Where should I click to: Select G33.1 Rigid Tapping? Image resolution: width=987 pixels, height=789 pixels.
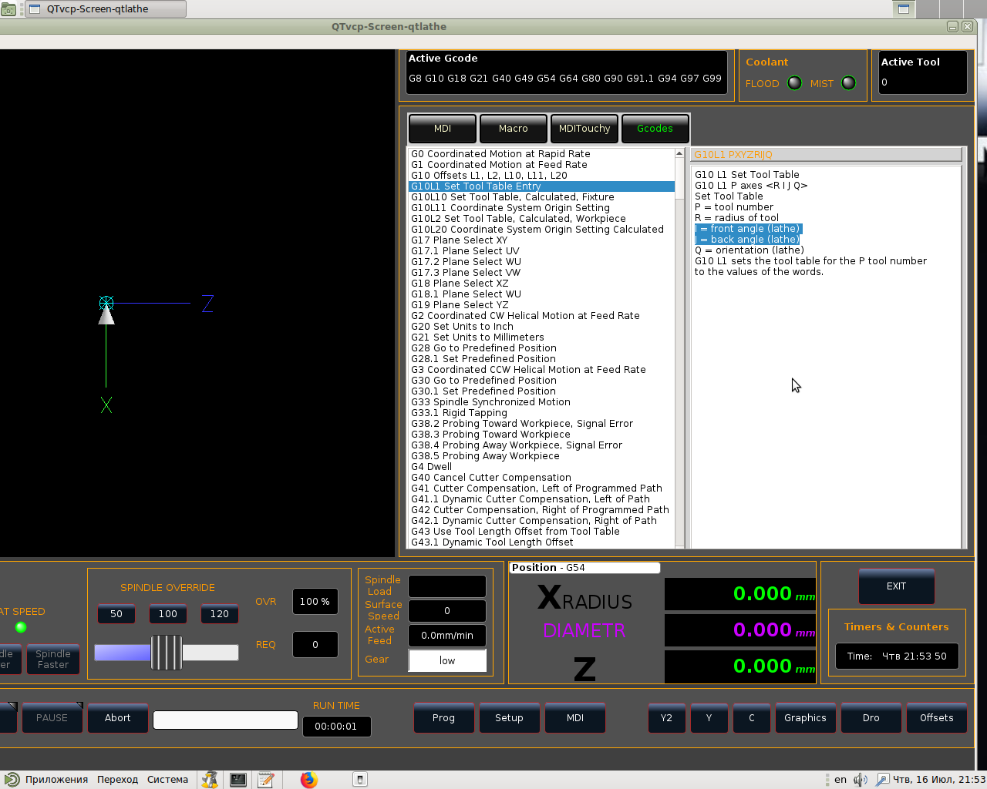541,413
